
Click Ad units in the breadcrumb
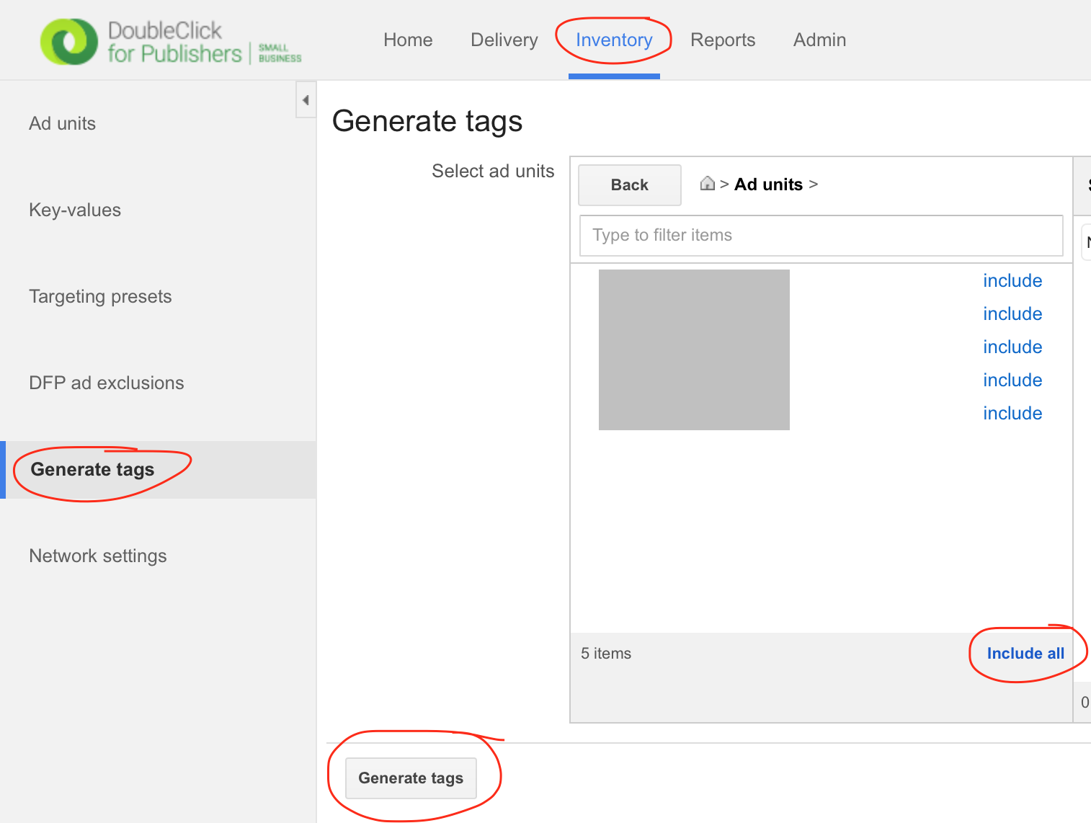click(x=768, y=184)
